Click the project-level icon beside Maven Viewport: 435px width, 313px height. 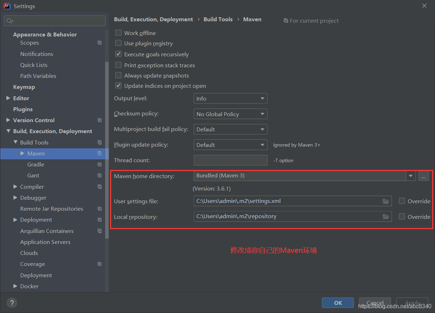click(x=99, y=154)
